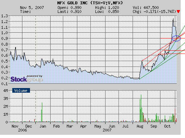Click the 1M volume axis label
185x138 pixels.
(x=5, y=114)
